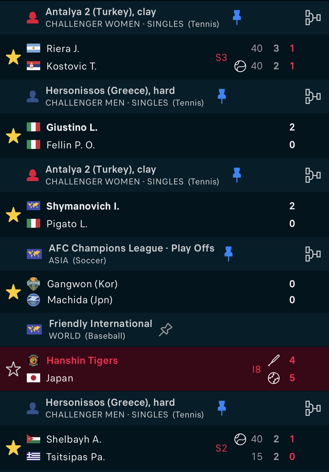
Task: Open the AFC Champions League - Play Offs header
Action: (131, 248)
